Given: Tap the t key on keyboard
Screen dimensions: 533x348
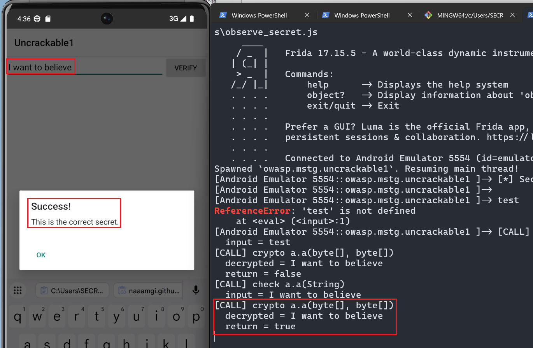Looking at the screenshot, I should pos(97,316).
